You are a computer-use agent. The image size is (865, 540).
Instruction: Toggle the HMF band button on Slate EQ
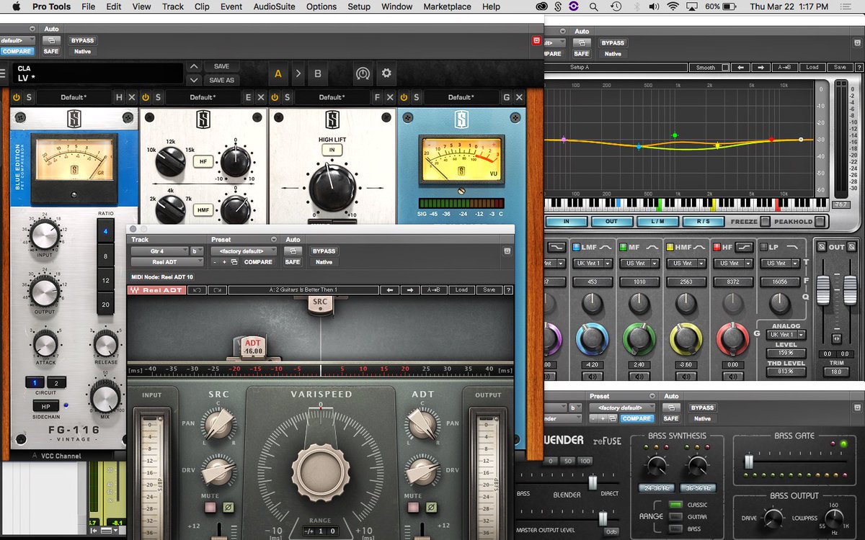click(x=203, y=210)
